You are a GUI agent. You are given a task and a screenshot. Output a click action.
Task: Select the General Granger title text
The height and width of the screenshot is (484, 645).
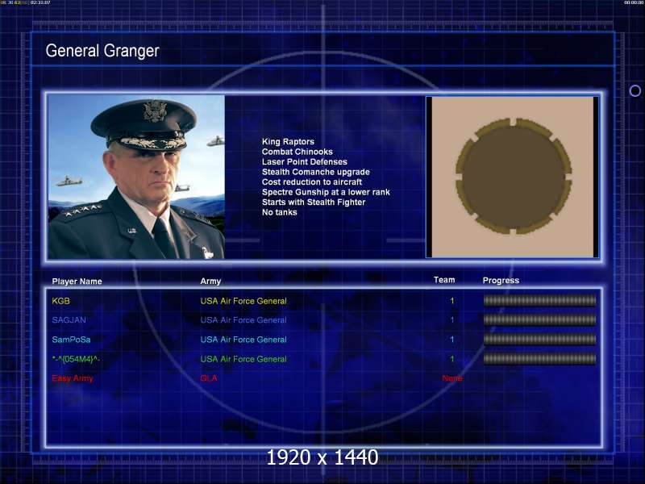point(102,51)
